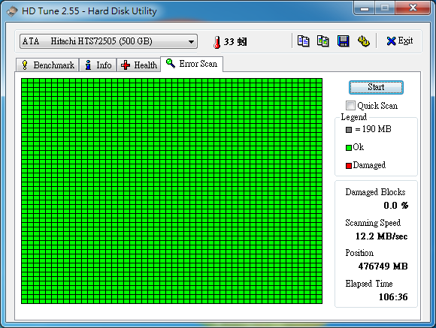Viewport: 436px width, 328px height.
Task: Click the gray 190 MB legend square
Action: 349,130
